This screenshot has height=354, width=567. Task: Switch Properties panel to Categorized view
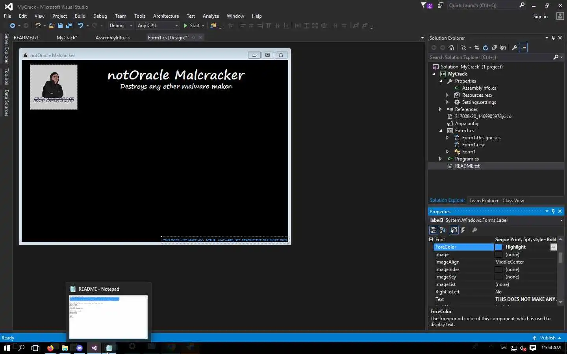click(x=434, y=230)
